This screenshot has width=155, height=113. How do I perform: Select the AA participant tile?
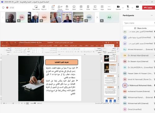pos(109,17)
